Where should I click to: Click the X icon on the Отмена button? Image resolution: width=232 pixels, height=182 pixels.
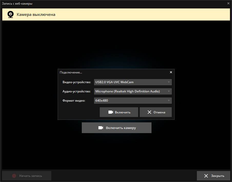(149, 112)
